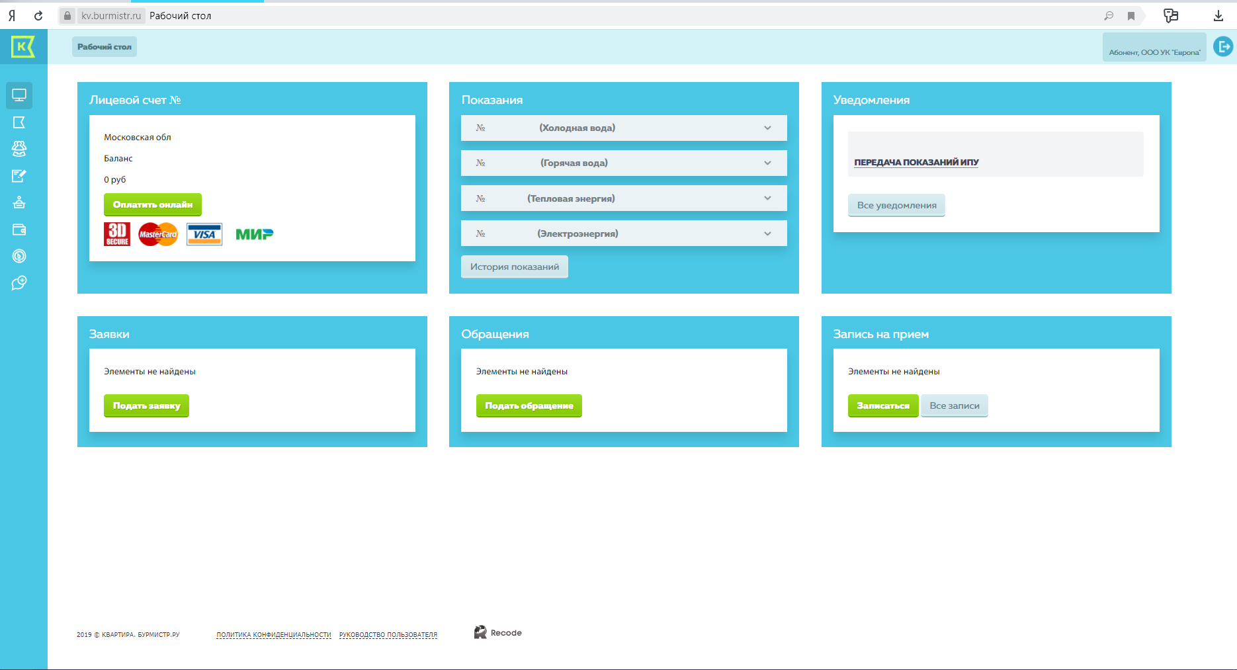Click the reception desk sidebar icon
1237x670 pixels.
click(19, 202)
